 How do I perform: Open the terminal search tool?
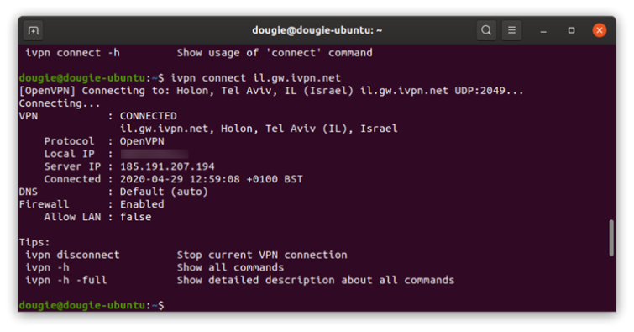pyautogui.click(x=486, y=30)
